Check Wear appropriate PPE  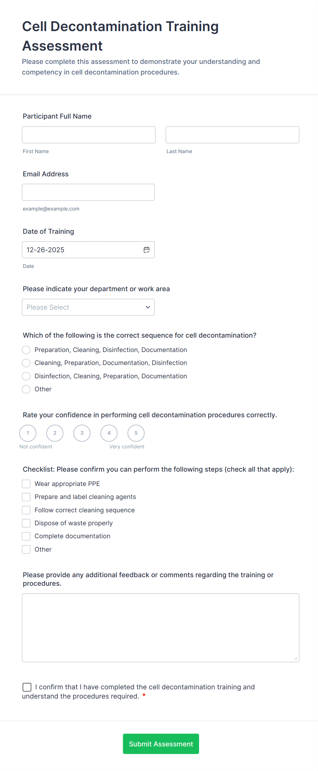pos(26,484)
